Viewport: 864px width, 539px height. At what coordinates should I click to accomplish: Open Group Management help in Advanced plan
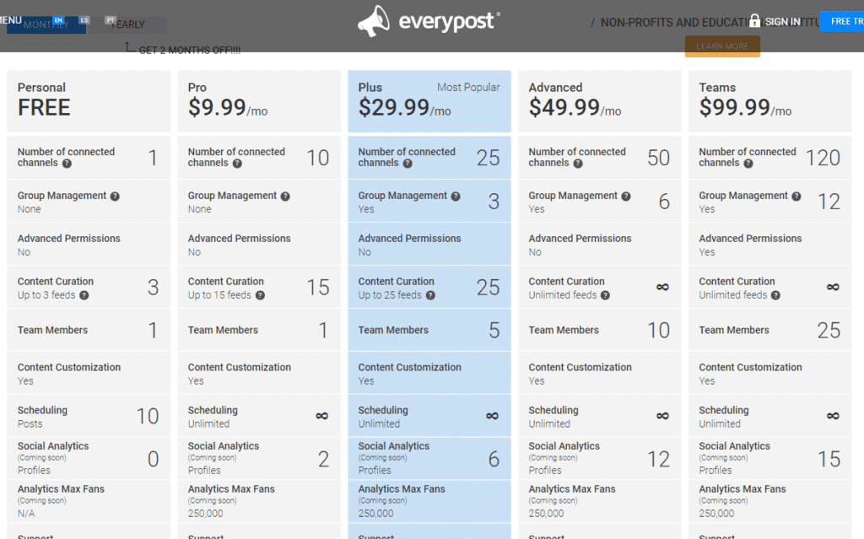(x=625, y=197)
